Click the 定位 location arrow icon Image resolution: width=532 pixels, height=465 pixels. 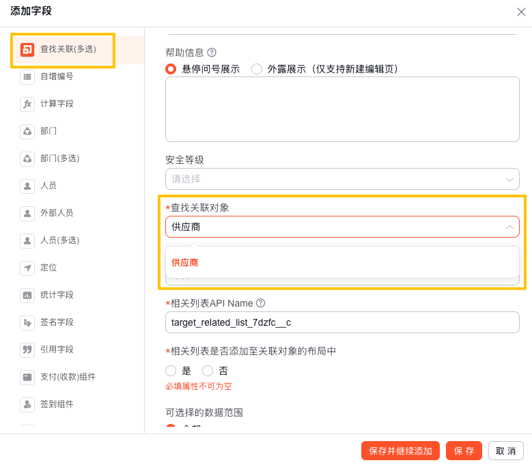27,268
